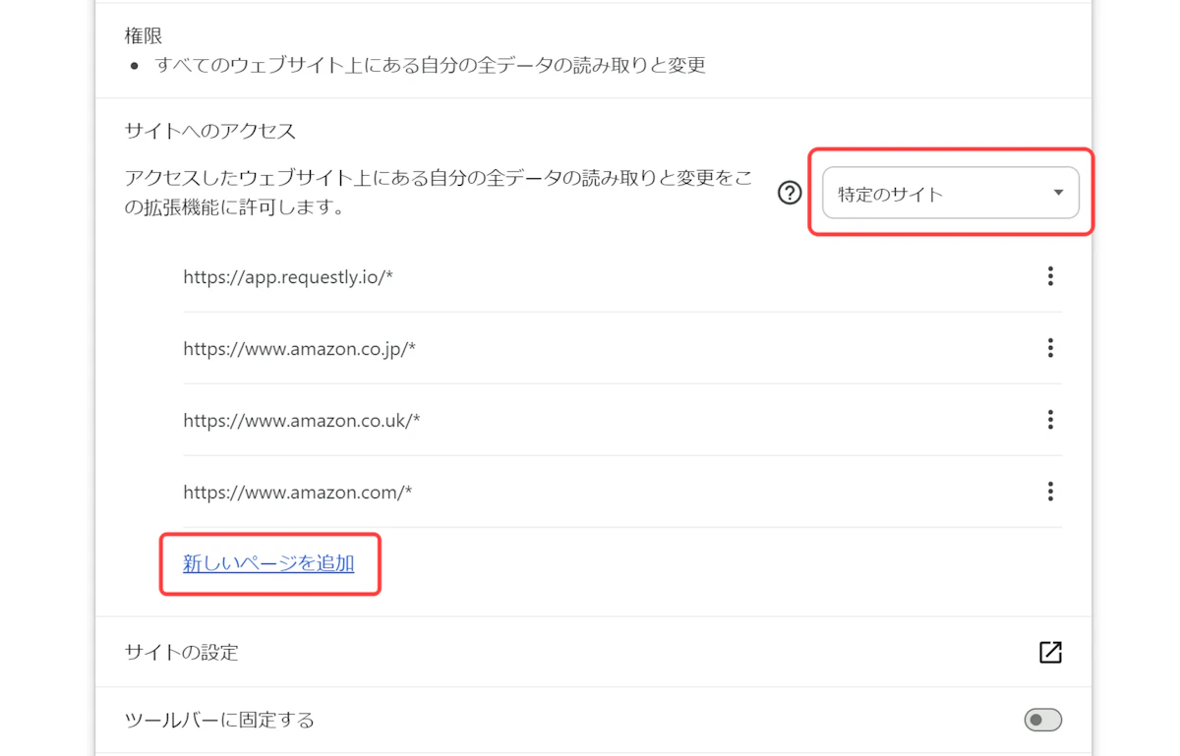The height and width of the screenshot is (756, 1180).
Task: Open three-dot menu for amazon.co.uk
Action: pyautogui.click(x=1050, y=420)
